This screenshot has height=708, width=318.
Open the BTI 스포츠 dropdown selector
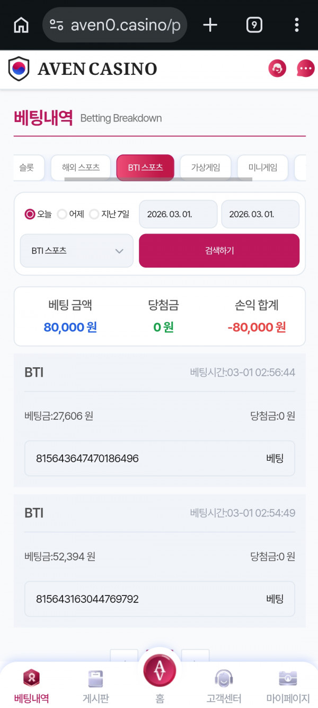[x=76, y=251]
